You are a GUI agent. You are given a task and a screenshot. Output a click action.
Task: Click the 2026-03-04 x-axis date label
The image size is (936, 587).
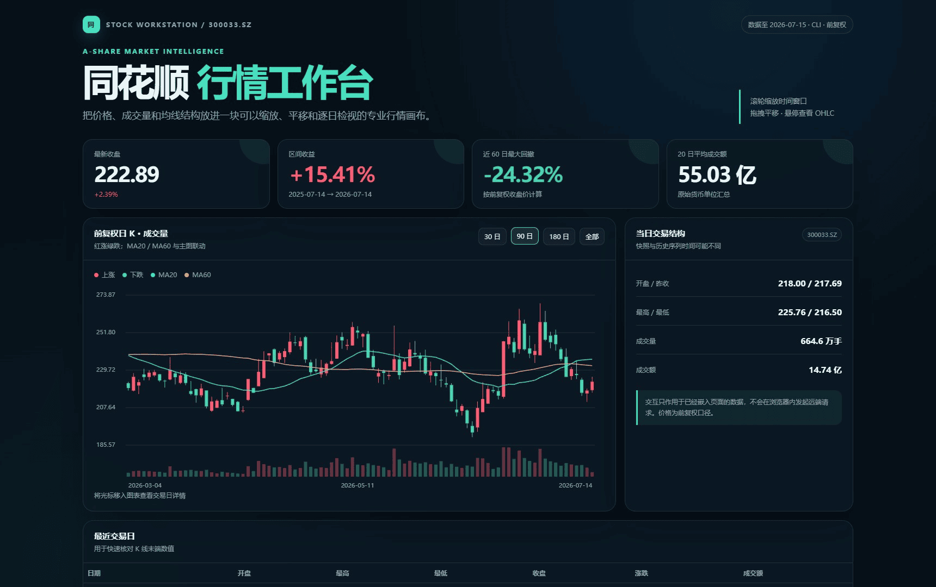point(145,485)
